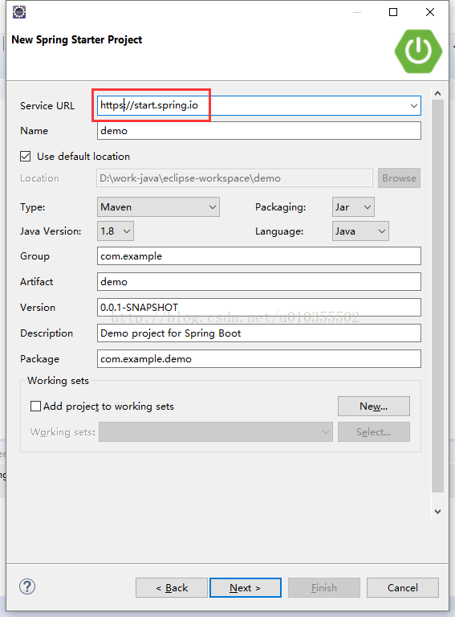Viewport: 455px width, 617px height.
Task: Click the Cancel button
Action: tap(403, 587)
